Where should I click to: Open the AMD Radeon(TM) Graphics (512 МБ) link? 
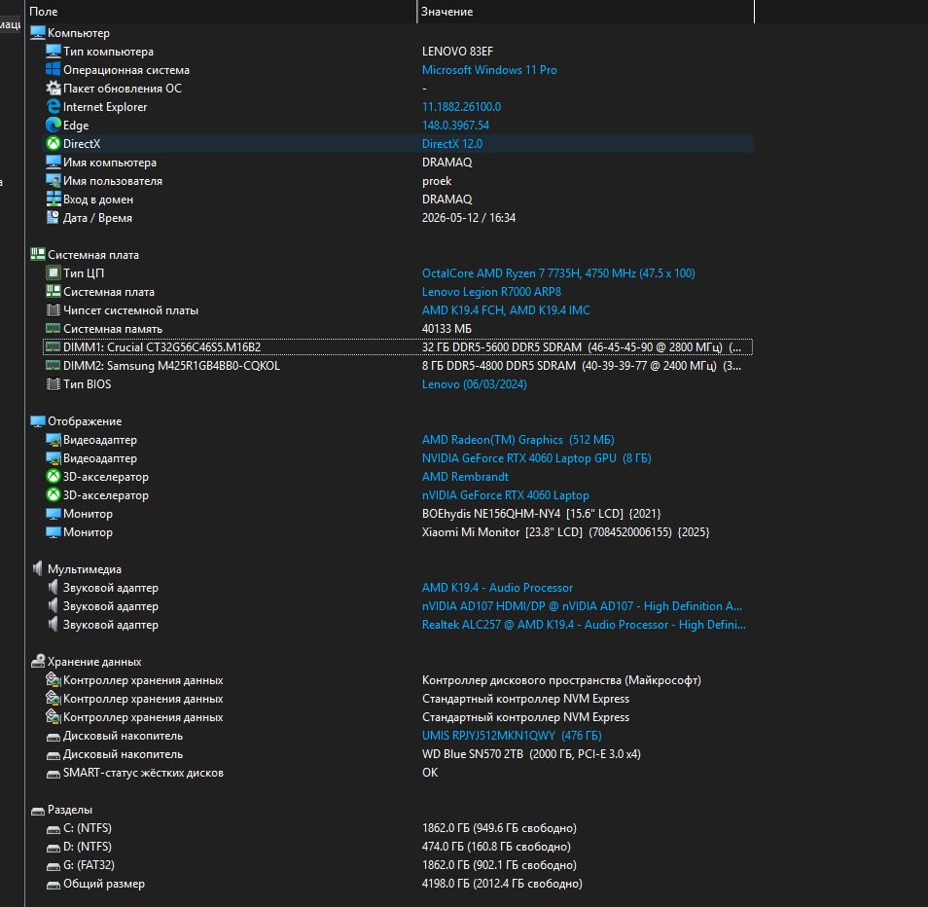point(518,439)
